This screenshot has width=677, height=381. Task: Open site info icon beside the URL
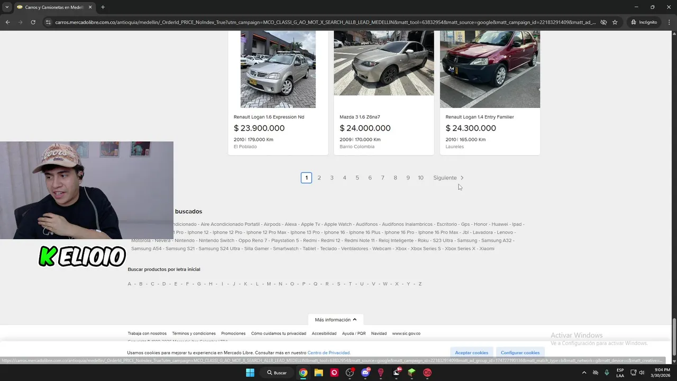coord(48,22)
